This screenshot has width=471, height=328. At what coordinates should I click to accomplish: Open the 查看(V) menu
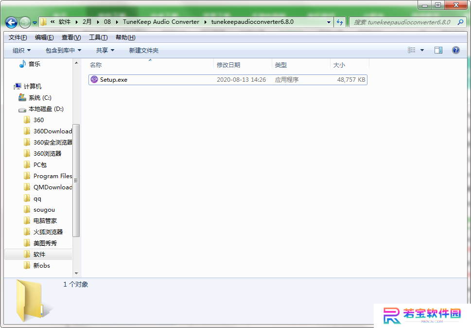[71, 37]
